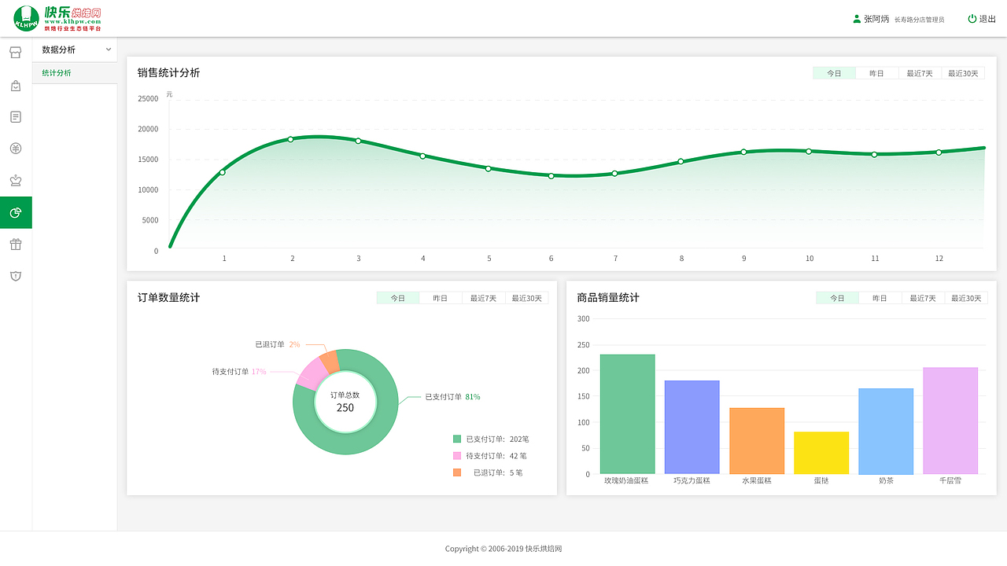Click the 蛋挞 yellow bar
Viewport: 1007px width, 566px height.
[821, 453]
